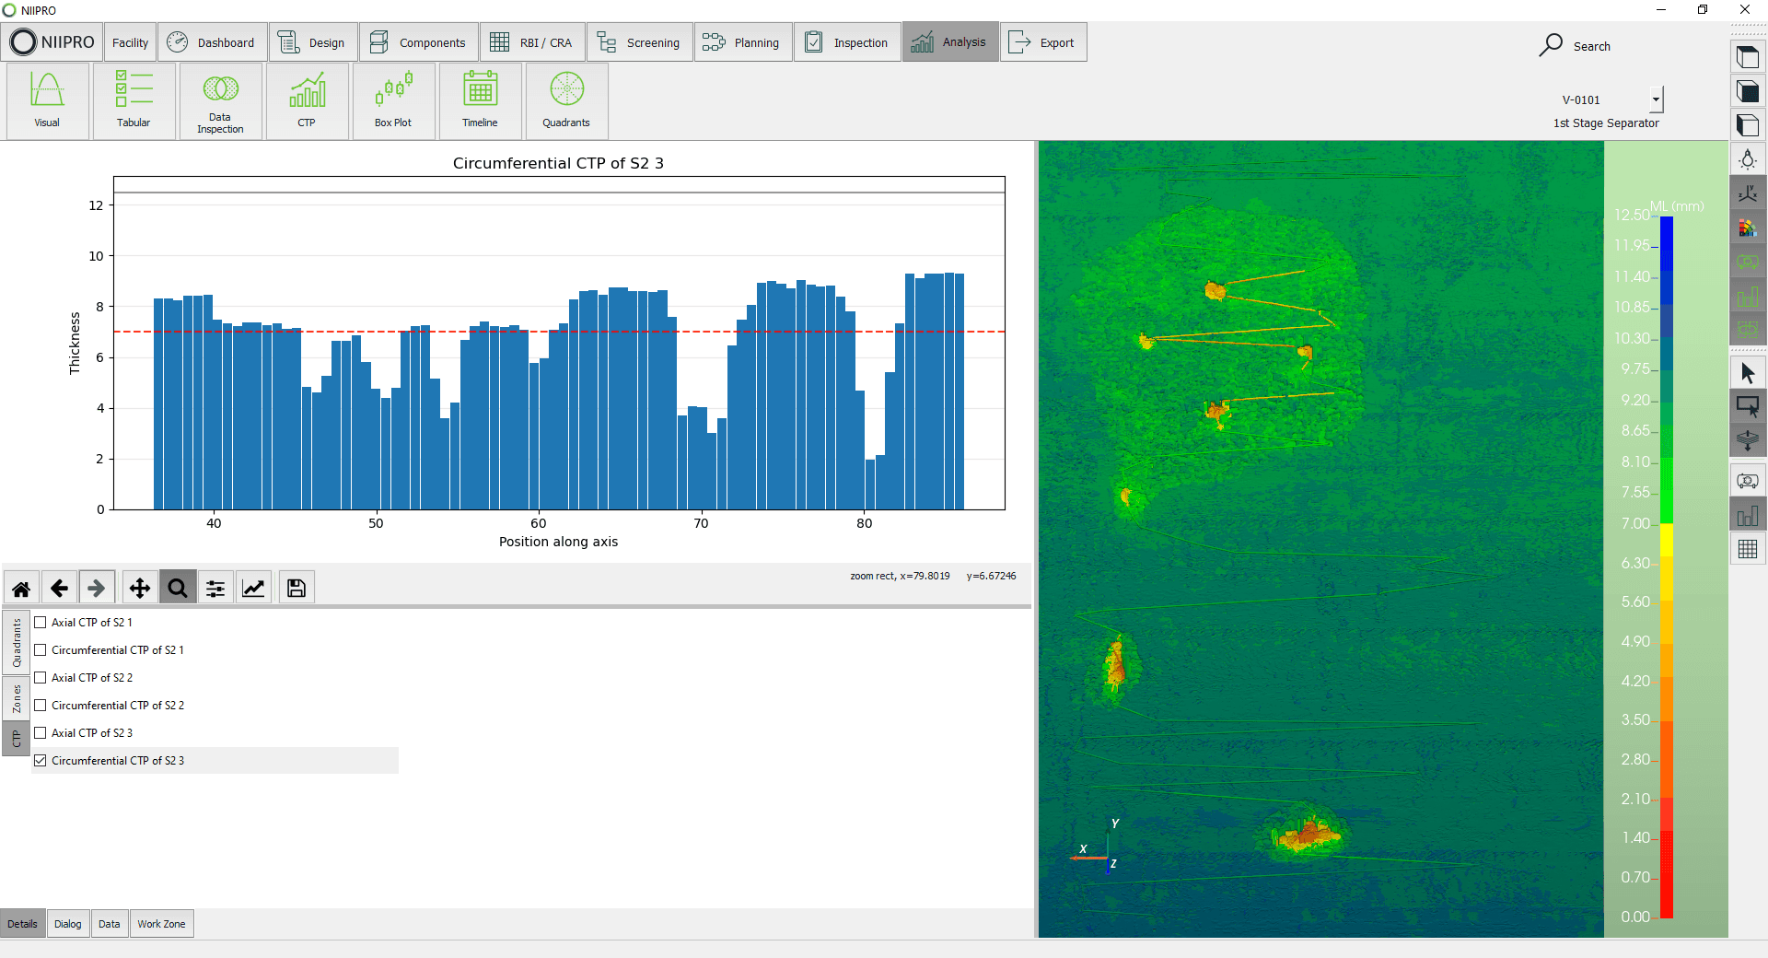Open the Box Plot view

(x=393, y=101)
